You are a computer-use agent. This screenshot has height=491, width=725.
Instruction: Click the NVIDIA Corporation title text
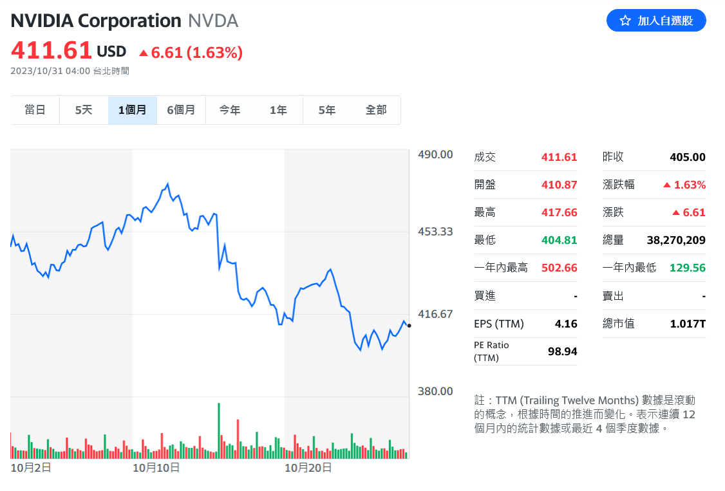click(x=96, y=21)
